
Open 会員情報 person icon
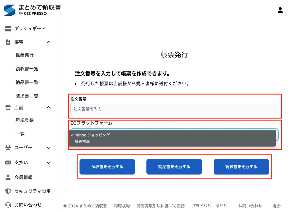[x=8, y=177]
